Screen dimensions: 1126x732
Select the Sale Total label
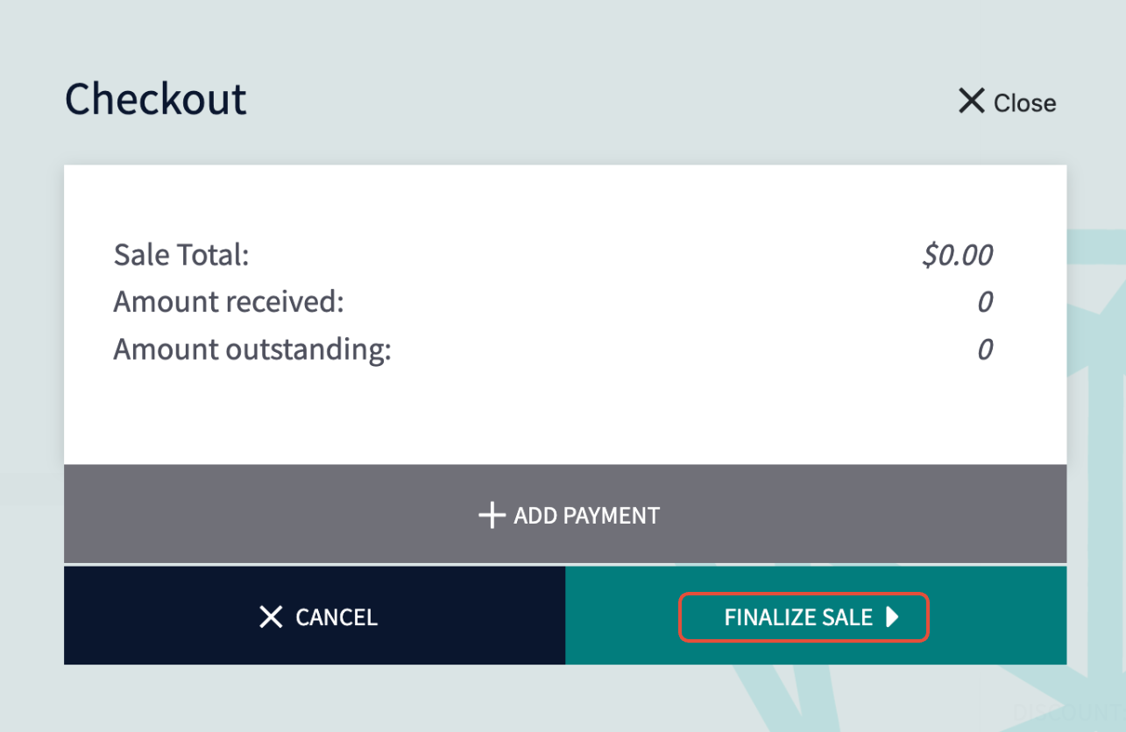(181, 256)
